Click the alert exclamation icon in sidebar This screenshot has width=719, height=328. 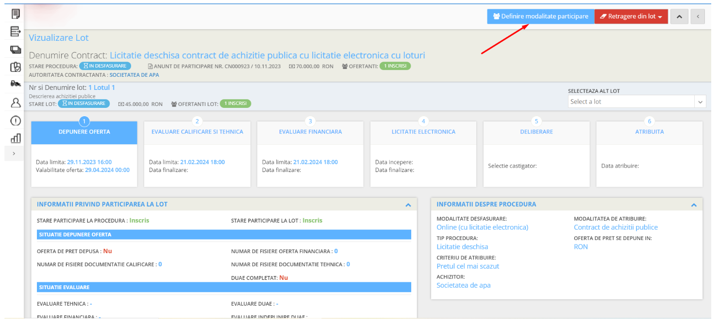point(15,120)
